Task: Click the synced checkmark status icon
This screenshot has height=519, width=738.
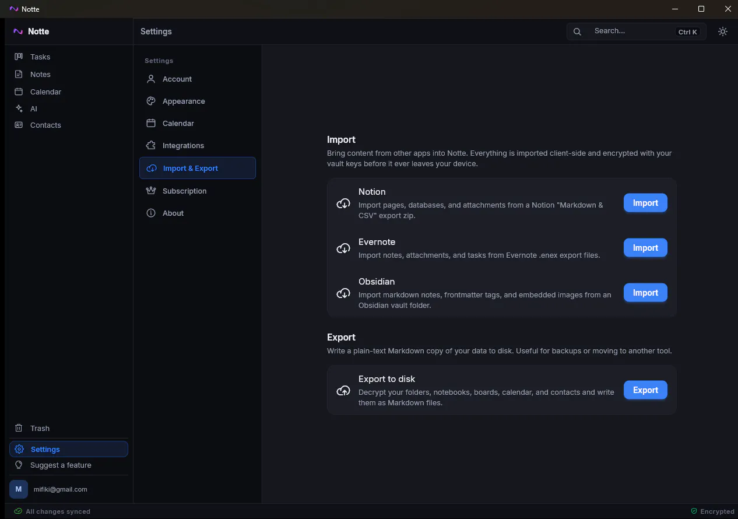Action: [18, 511]
